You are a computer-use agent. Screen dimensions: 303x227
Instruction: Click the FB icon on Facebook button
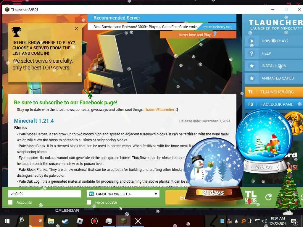[251, 104]
